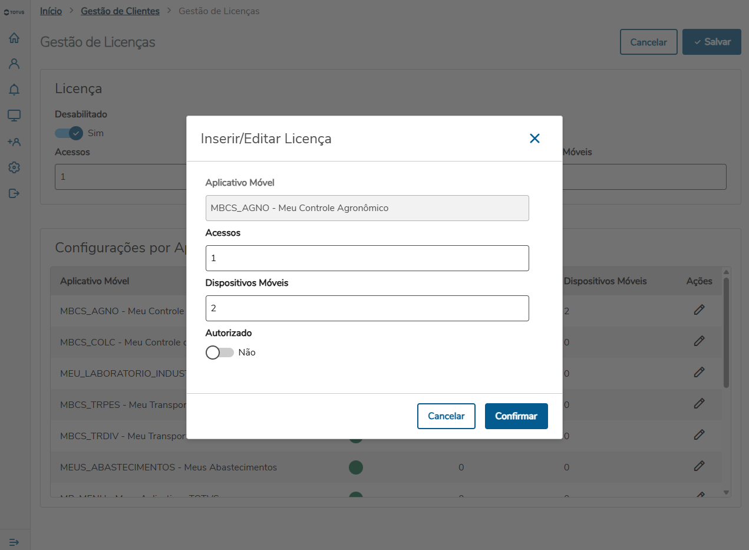Close the Inserir/Editar Licença dialog
Image resolution: width=749 pixels, height=550 pixels.
[x=534, y=139]
